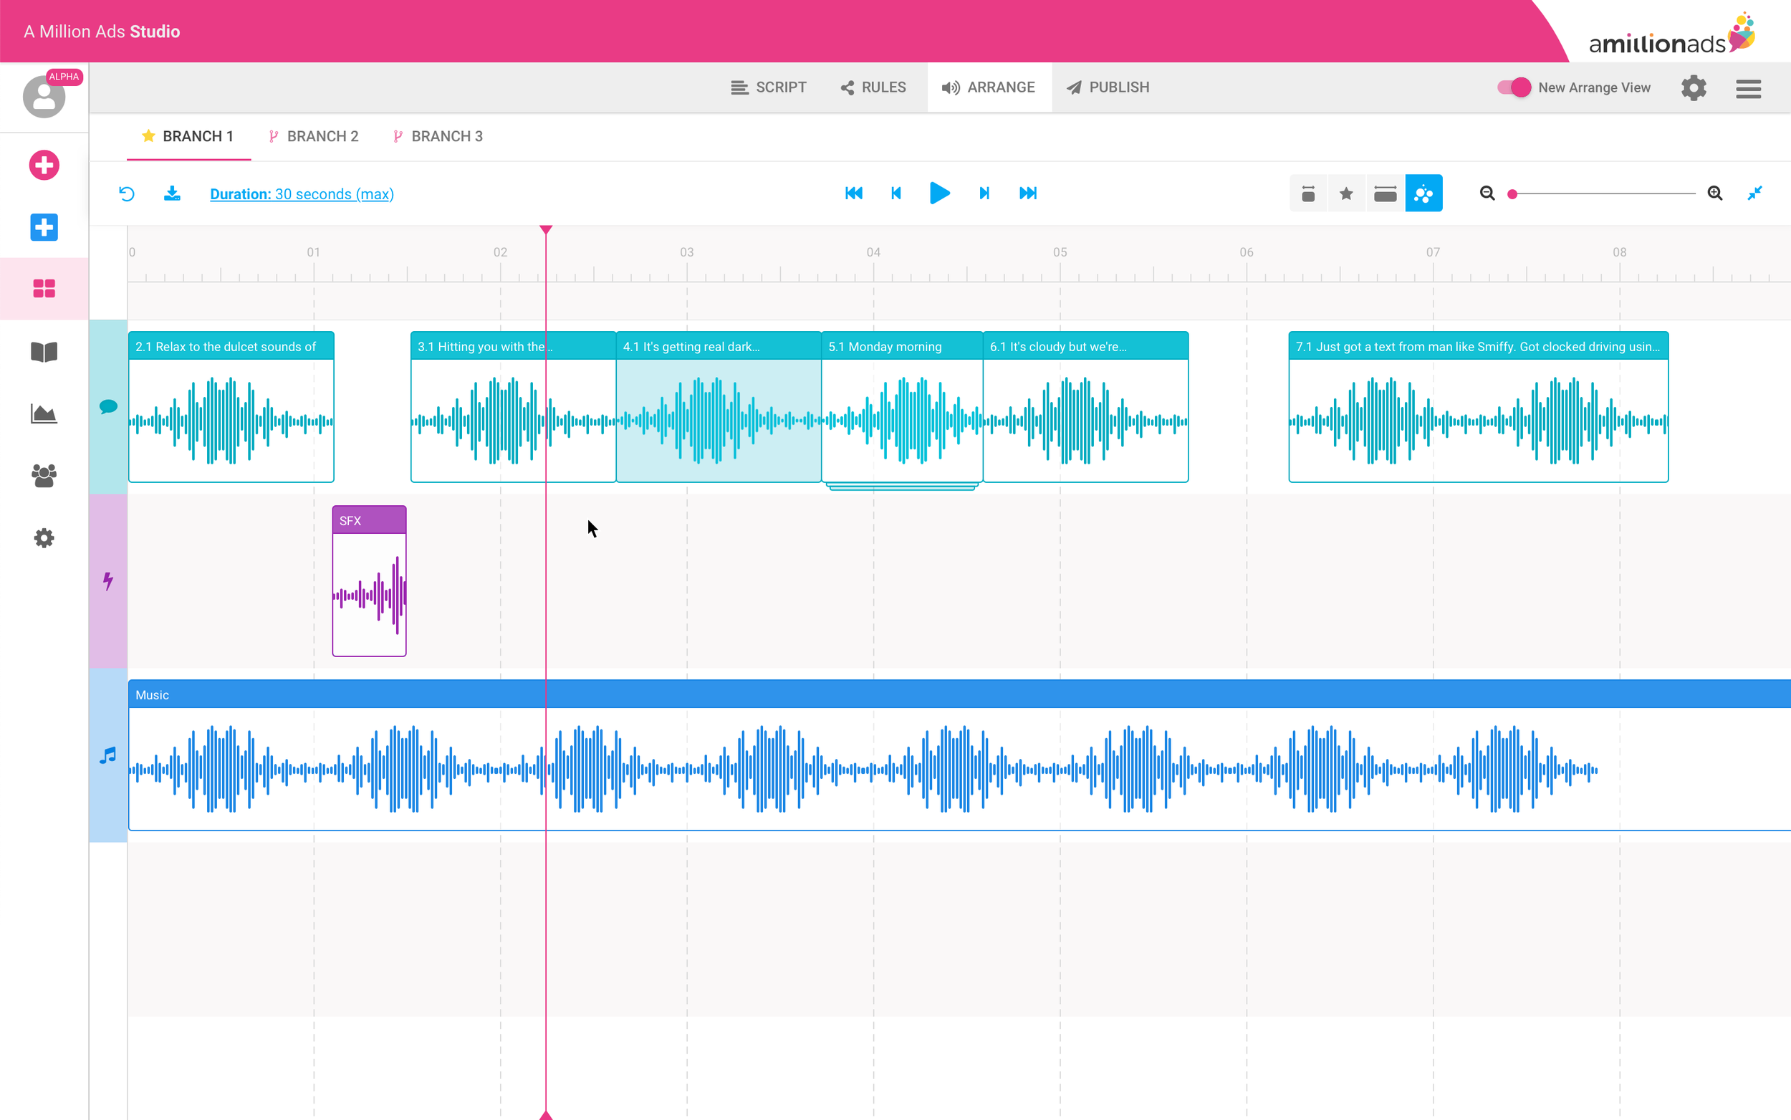Viewport: 1791px width, 1120px height.
Task: Open the hamburger menu at top right
Action: click(x=1748, y=89)
